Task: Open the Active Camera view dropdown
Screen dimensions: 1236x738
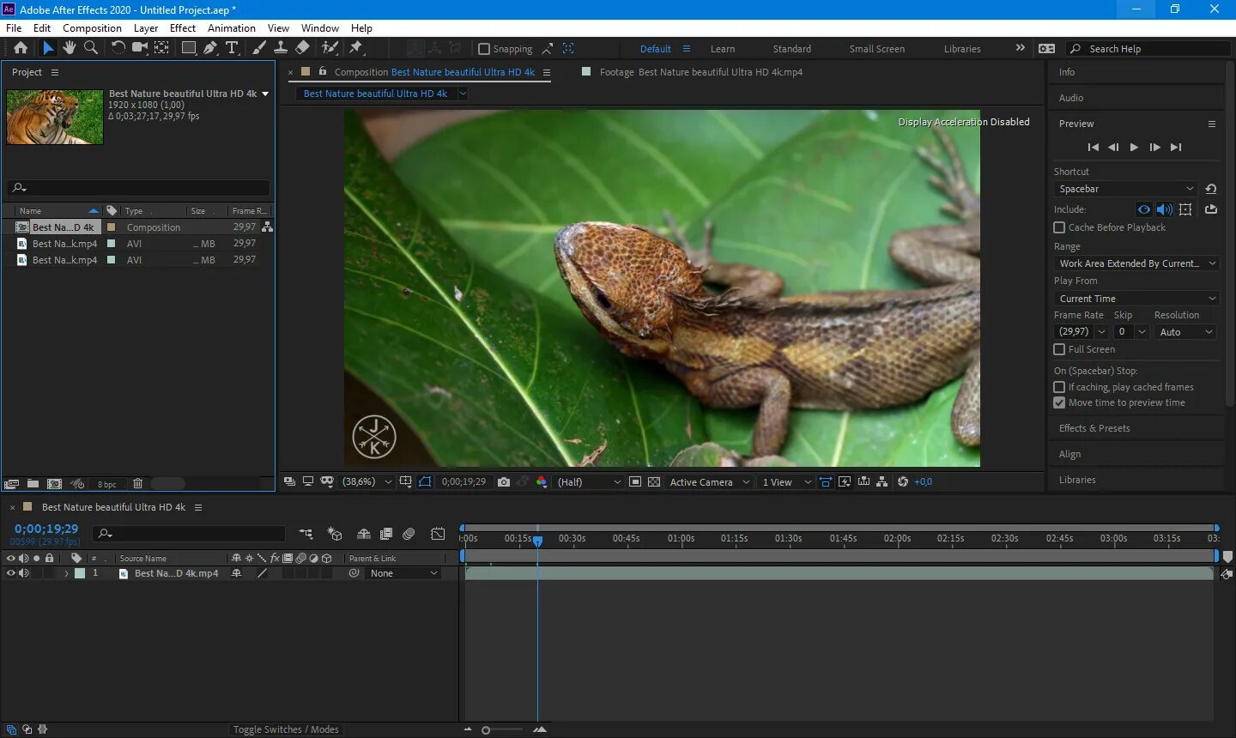Action: point(708,481)
